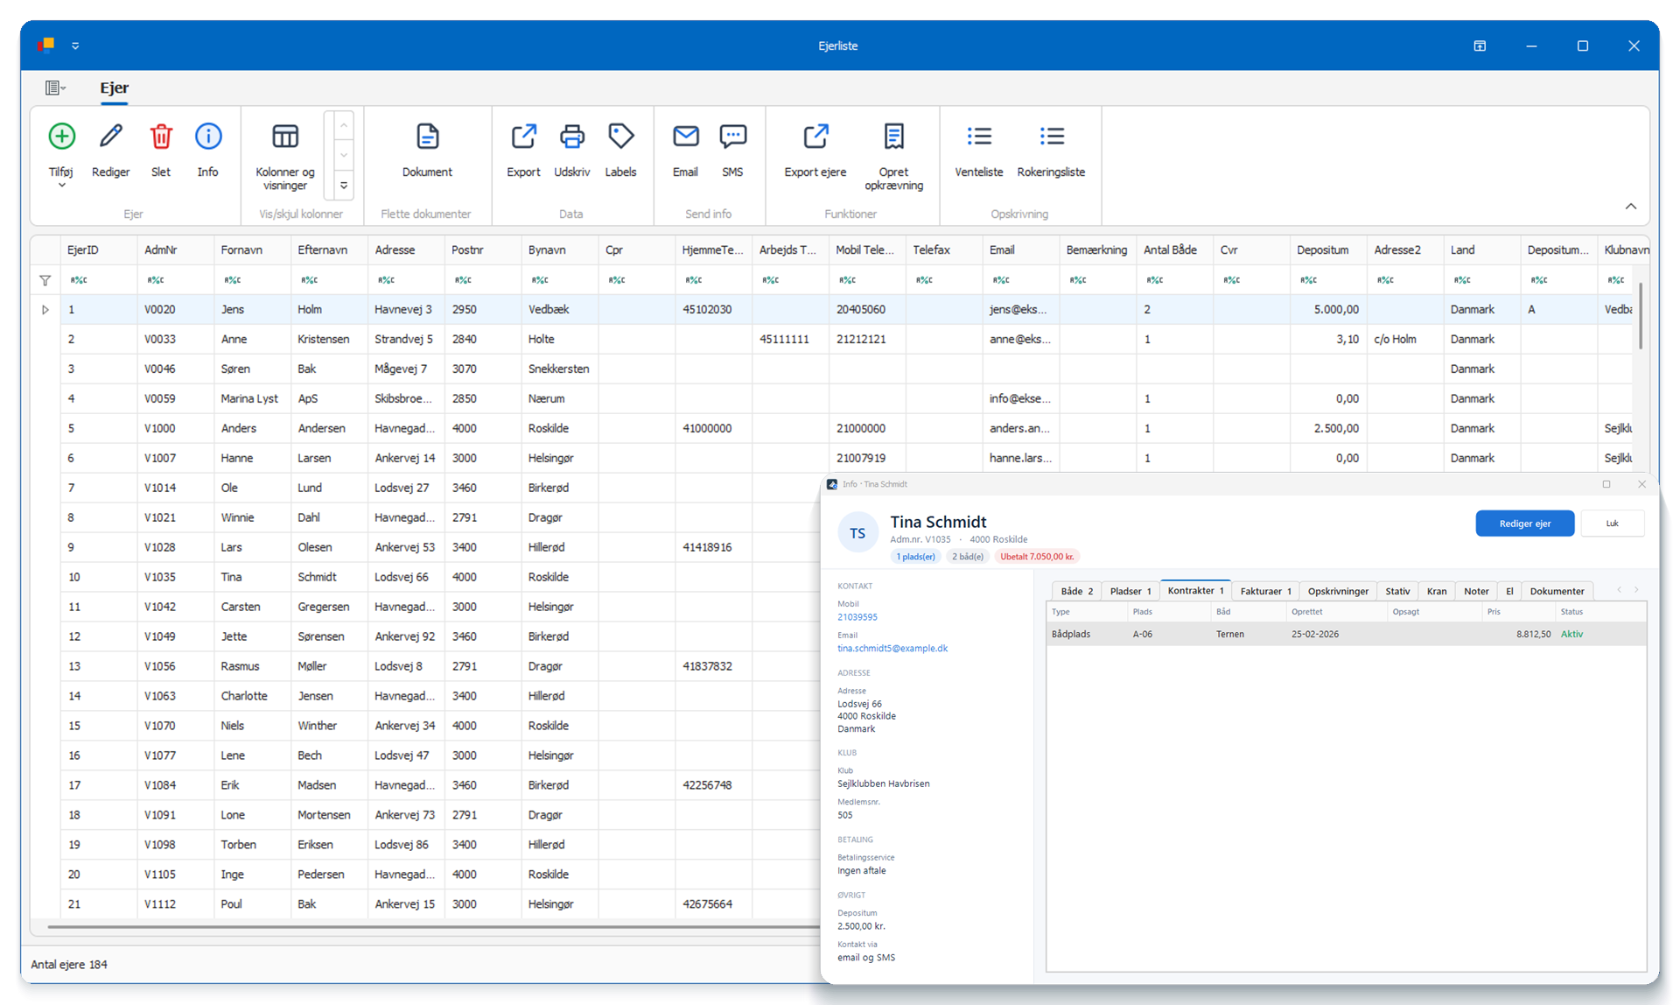Click the SMS speech-bubble icon

[x=732, y=137]
